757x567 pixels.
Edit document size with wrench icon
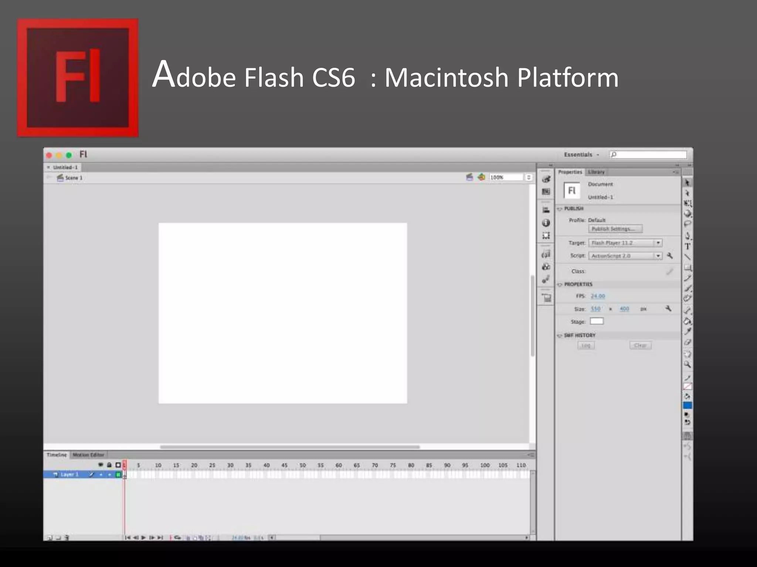point(668,308)
